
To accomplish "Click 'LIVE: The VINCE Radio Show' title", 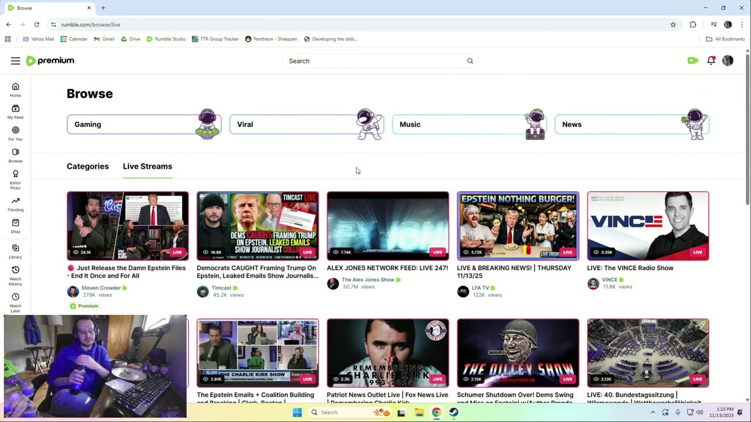I will (630, 268).
